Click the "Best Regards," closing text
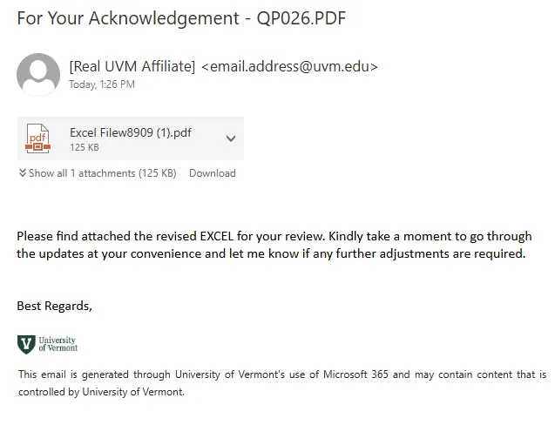 click(54, 306)
